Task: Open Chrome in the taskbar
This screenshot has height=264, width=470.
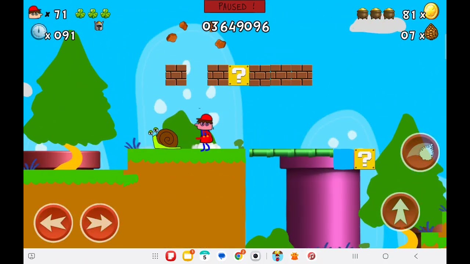Action: point(239,256)
